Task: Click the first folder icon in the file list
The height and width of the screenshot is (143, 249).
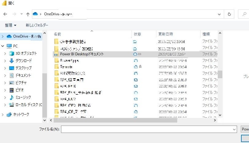Action: tap(56, 42)
